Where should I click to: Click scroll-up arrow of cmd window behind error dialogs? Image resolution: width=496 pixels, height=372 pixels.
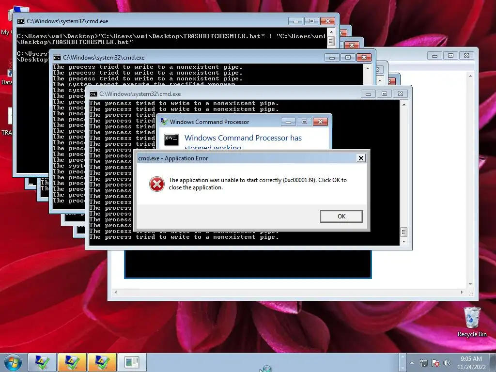click(x=404, y=105)
